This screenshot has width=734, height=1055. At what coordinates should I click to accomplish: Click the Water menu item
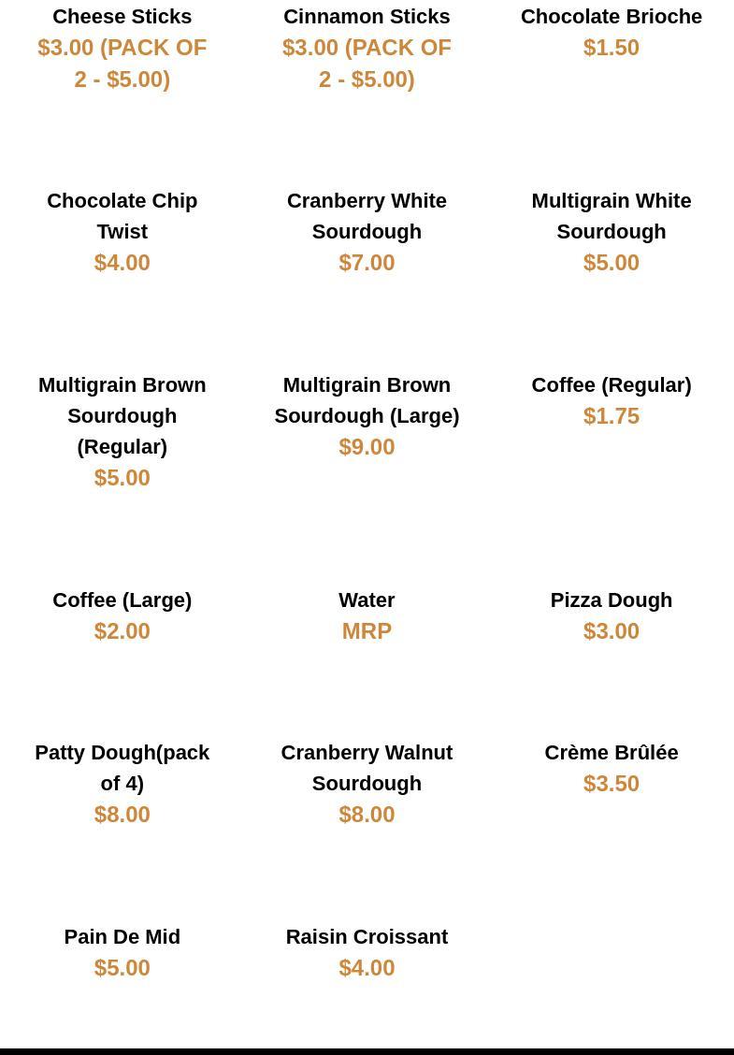pos(367,600)
